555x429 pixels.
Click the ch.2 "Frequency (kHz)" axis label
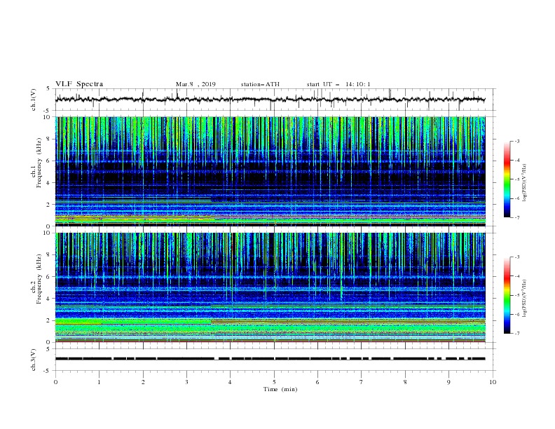point(39,279)
